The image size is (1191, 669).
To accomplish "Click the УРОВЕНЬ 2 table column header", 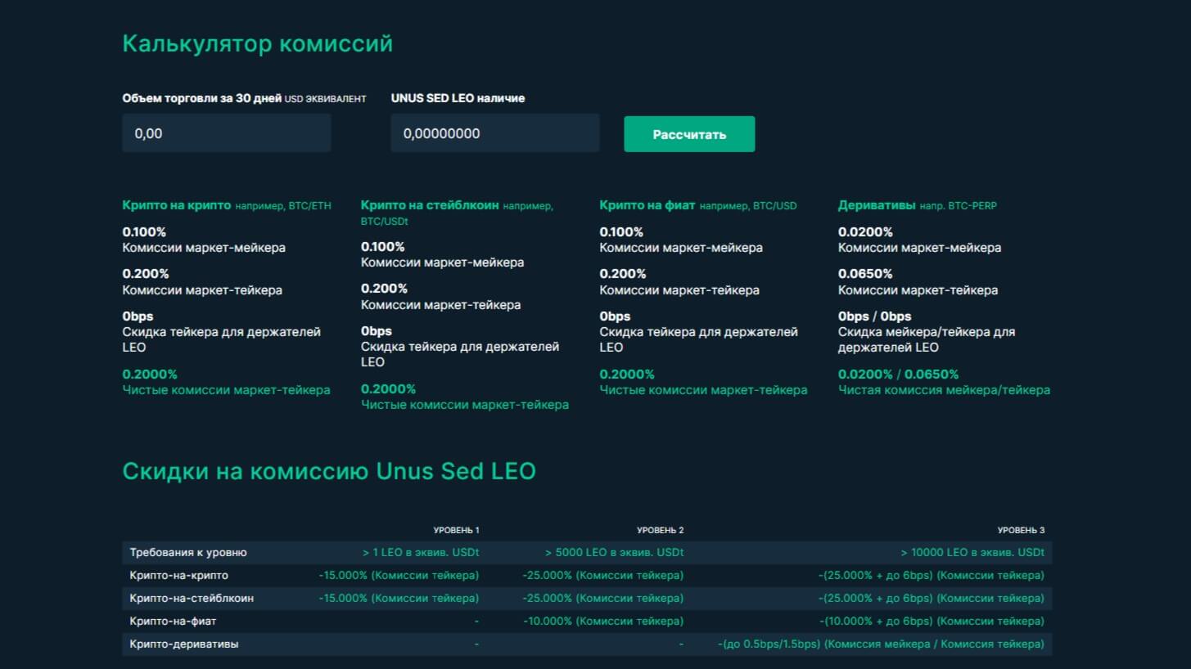I will 660,530.
